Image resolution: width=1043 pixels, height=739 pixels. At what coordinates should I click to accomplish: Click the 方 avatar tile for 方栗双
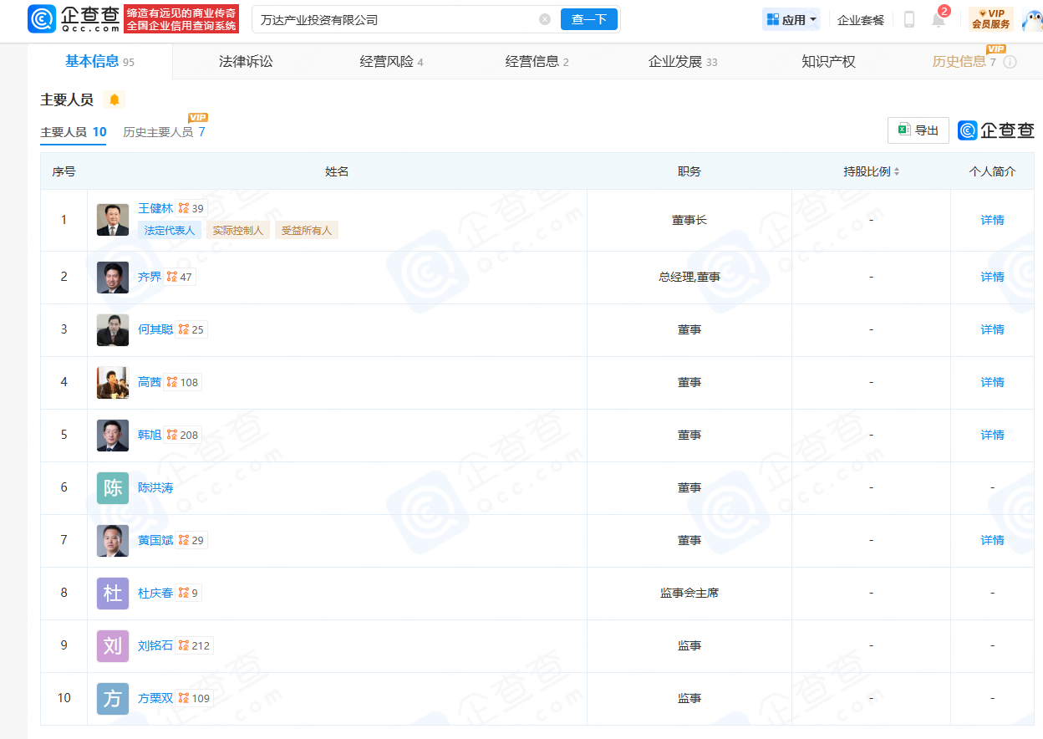pos(113,699)
